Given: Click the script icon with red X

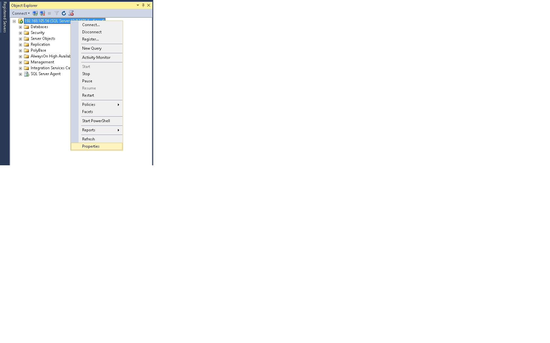Looking at the screenshot, I should 71,13.
